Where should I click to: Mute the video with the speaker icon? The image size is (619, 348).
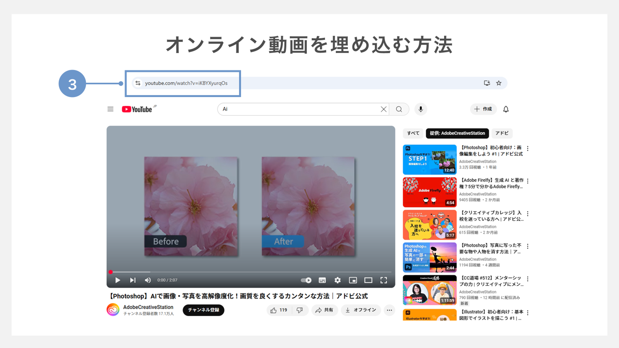(x=148, y=280)
